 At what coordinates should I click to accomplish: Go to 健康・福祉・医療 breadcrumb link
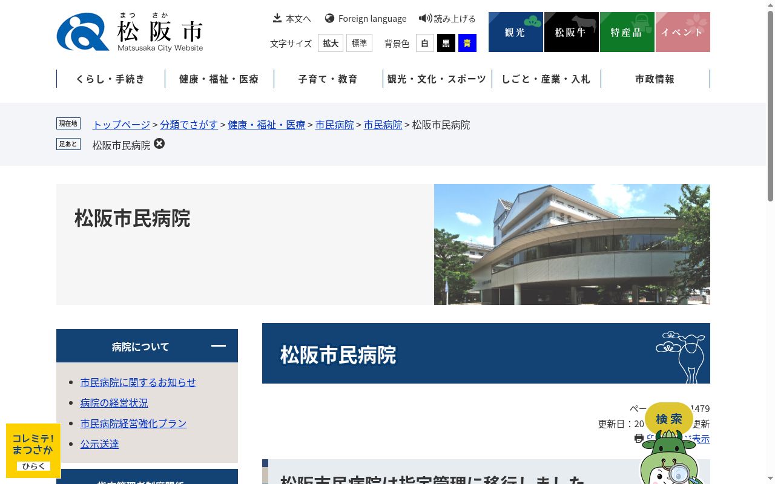point(266,125)
